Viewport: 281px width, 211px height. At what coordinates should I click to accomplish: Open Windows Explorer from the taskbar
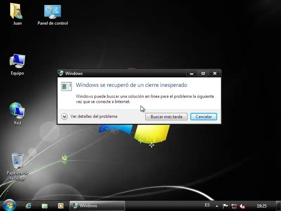pyautogui.click(x=45, y=206)
